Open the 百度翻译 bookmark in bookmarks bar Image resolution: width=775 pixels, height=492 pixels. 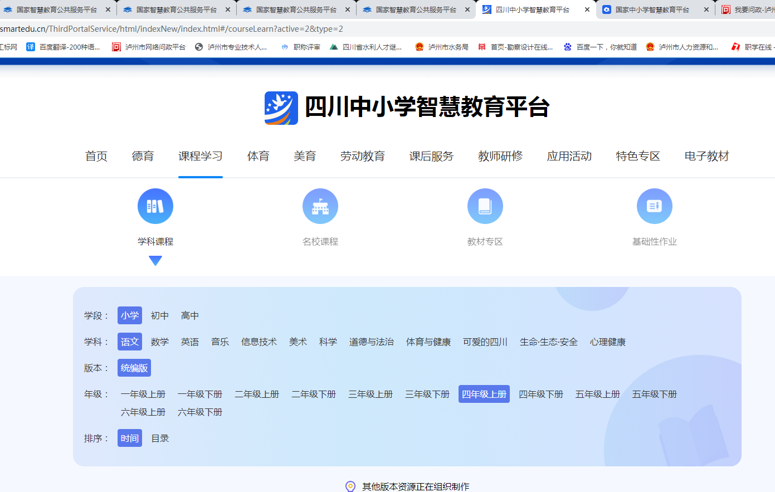click(x=64, y=47)
